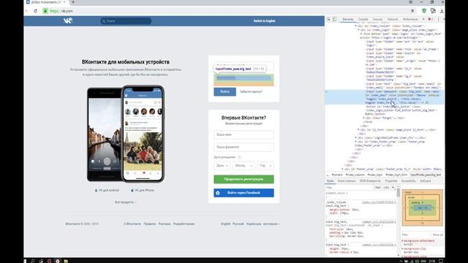Image resolution: width=468 pixels, height=263 pixels.
Task: Show more DevTools tabs with the chevron
Action: tap(423, 20)
